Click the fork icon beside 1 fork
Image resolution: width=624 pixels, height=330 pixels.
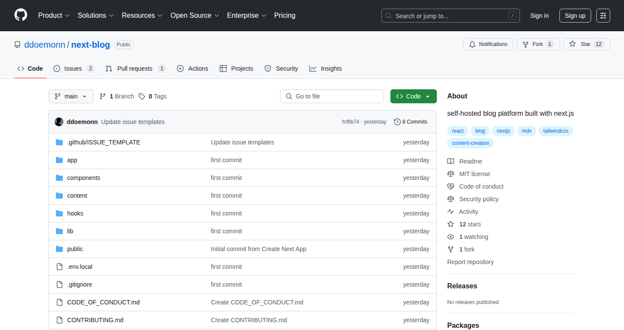451,249
